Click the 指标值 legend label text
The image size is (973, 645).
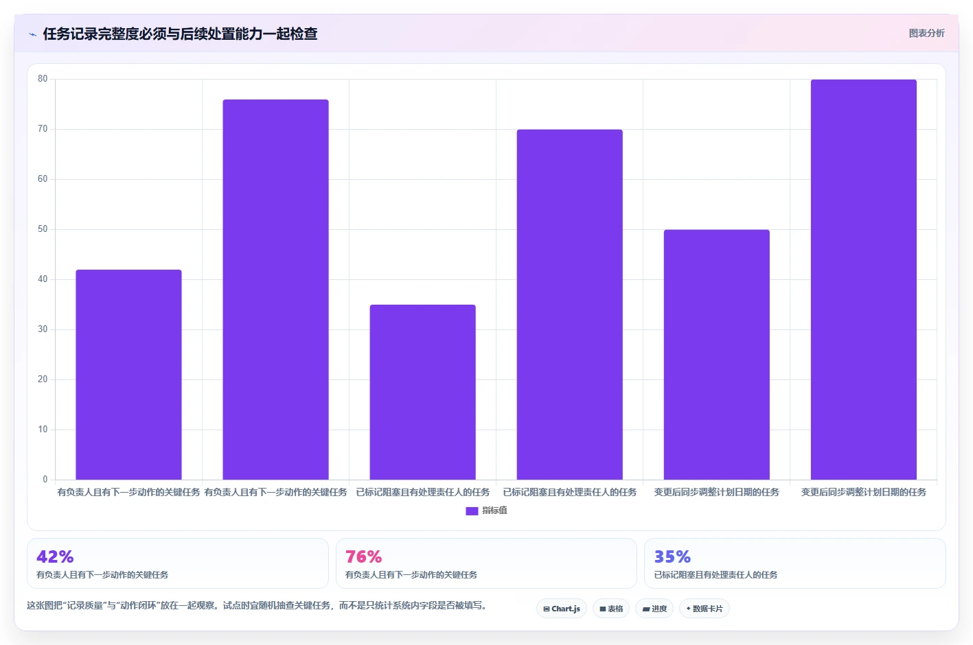click(494, 511)
